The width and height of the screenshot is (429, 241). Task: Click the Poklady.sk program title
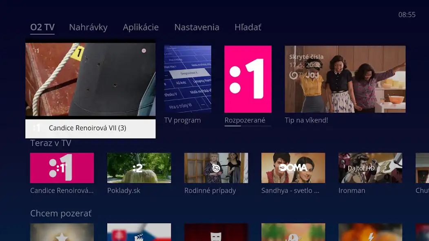pos(124,191)
